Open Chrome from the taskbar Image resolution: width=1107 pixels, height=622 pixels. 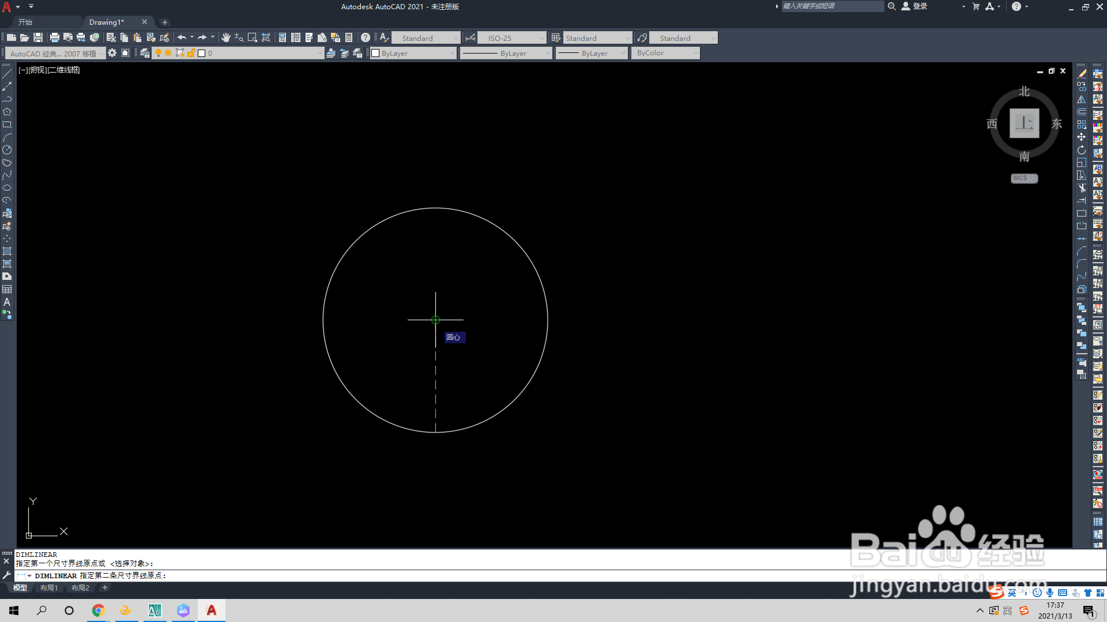[x=98, y=610]
